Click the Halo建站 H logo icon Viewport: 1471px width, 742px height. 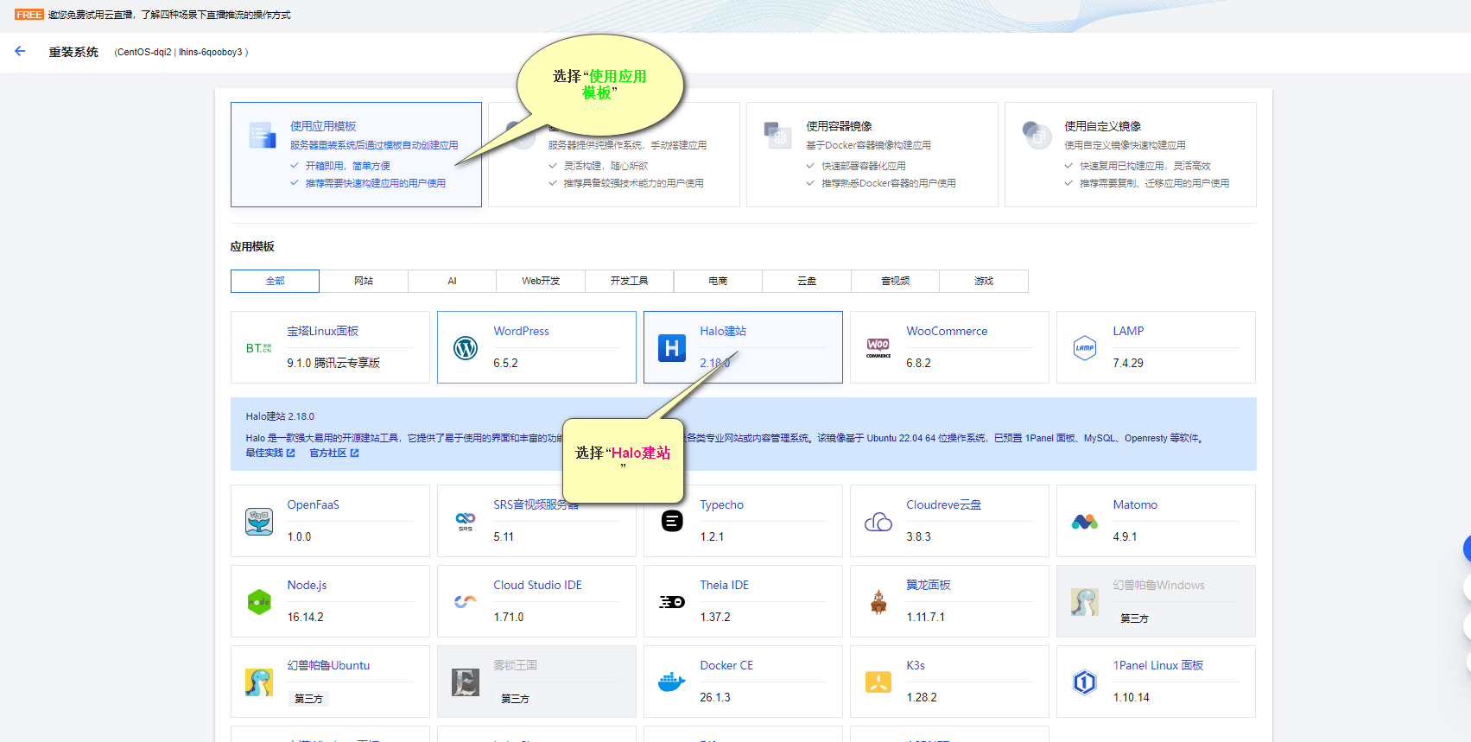pos(672,348)
